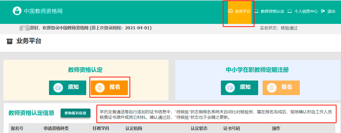Click the 中国教师资格网 logo icon
This screenshot has width=341, height=133.
pyautogui.click(x=17, y=11)
